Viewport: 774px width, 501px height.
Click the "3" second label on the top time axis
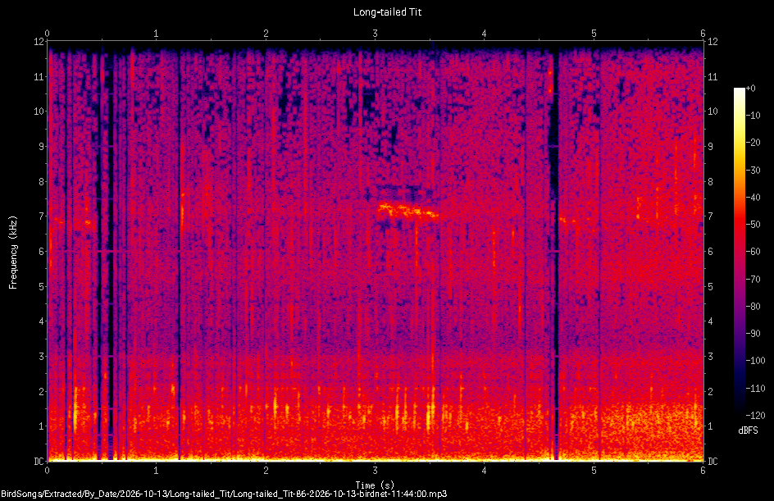376,34
